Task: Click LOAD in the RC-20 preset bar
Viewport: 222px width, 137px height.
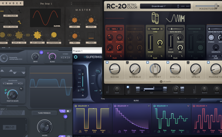Action: click(183, 6)
